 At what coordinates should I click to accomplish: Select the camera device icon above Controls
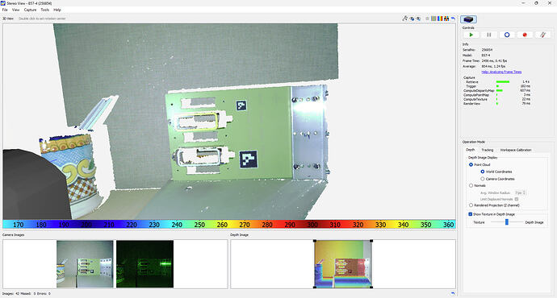(468, 19)
